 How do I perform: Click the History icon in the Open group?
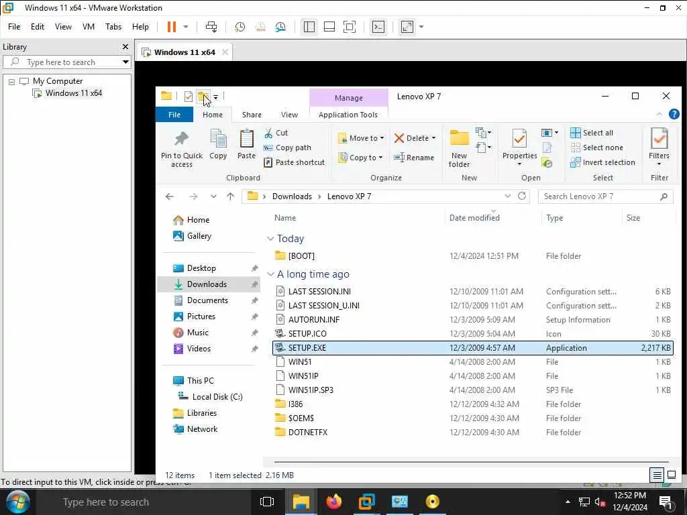(x=547, y=163)
